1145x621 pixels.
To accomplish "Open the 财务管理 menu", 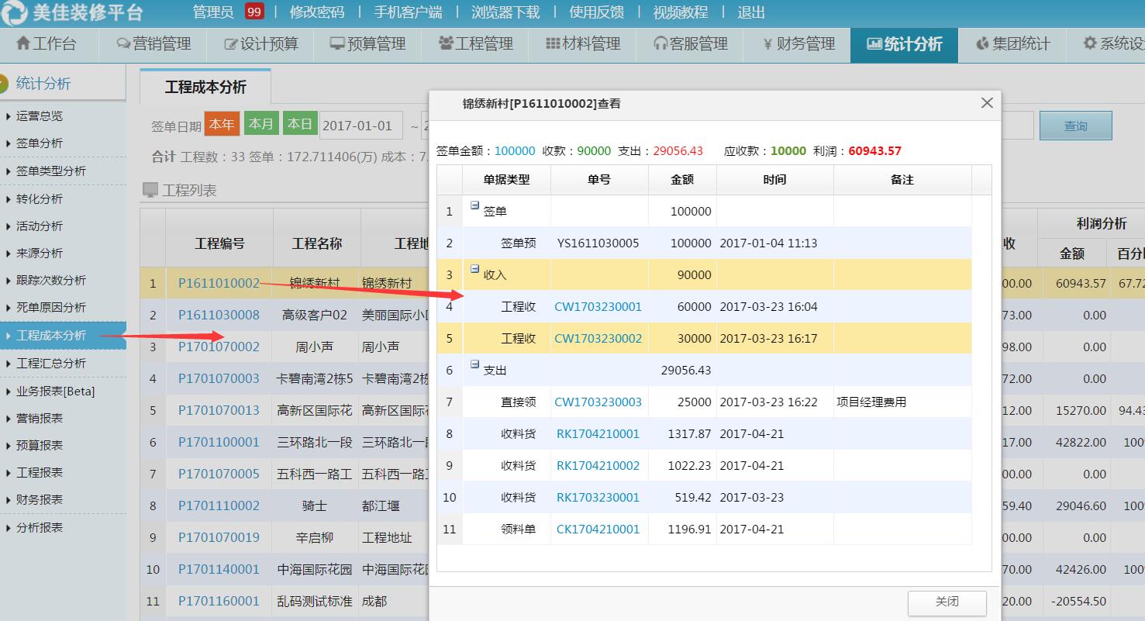I will 800,44.
